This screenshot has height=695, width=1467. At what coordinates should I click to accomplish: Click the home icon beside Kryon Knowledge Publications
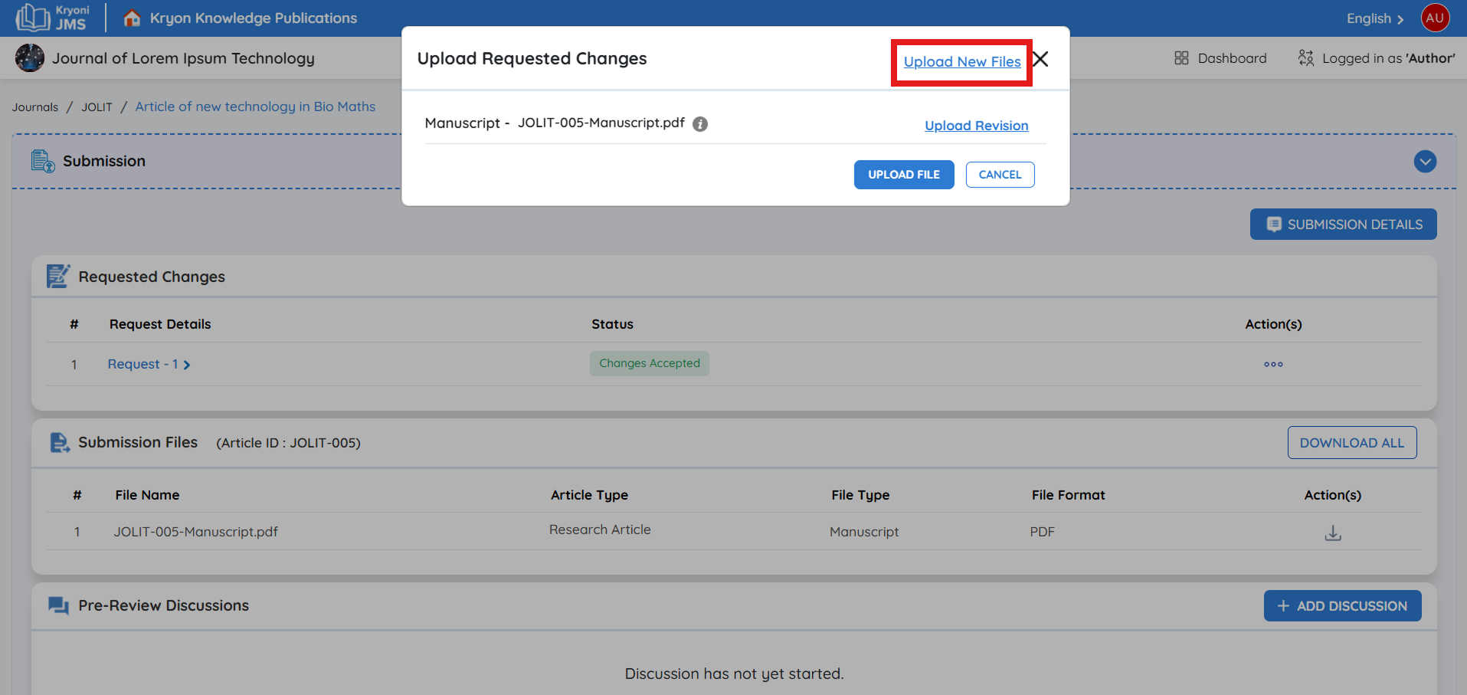tap(132, 18)
